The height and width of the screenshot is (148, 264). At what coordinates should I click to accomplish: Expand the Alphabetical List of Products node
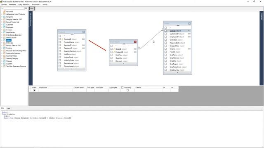pyautogui.click(x=2, y=14)
